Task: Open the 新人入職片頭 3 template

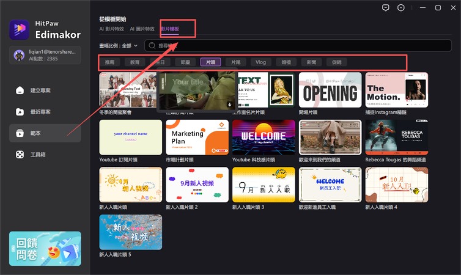Action: click(264, 185)
